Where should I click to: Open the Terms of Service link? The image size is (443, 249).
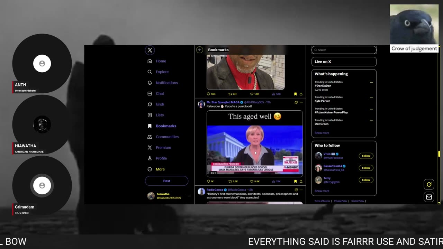click(x=322, y=201)
